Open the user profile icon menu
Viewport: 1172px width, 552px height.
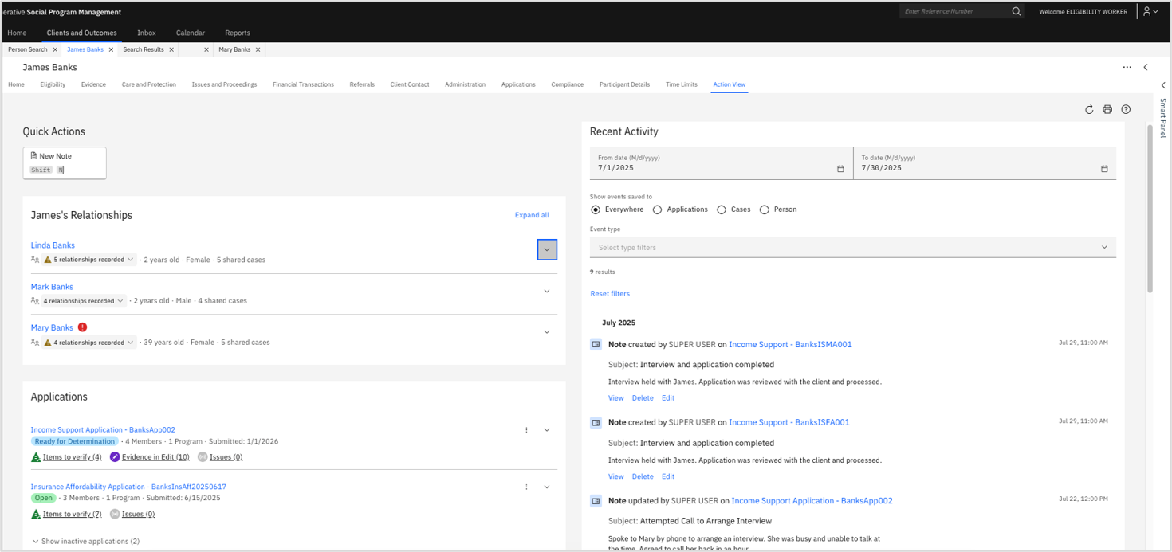[x=1150, y=11]
